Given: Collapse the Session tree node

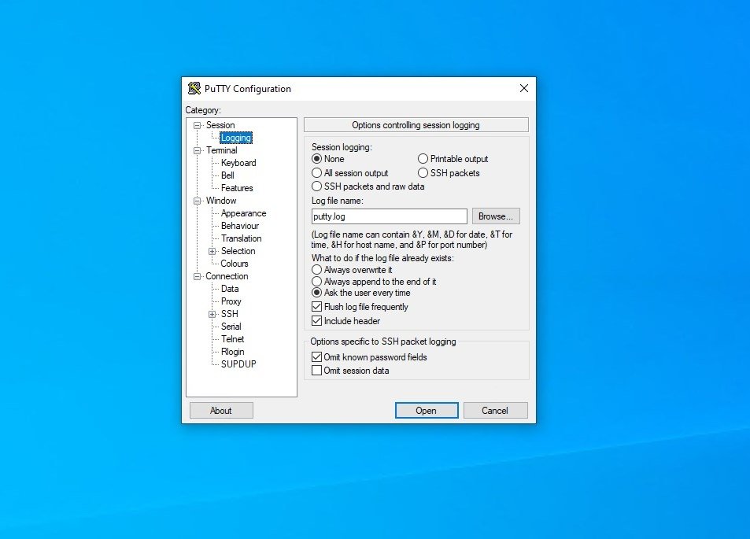Looking at the screenshot, I should [x=197, y=125].
